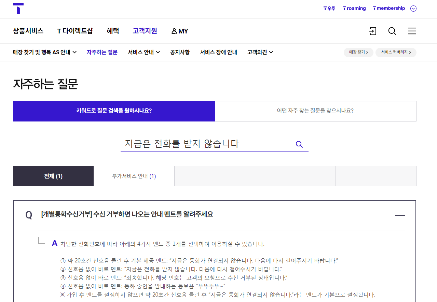Select the 부가서비스 안내 (1) filter tab
Viewport: 437px width, 302px height.
click(134, 176)
